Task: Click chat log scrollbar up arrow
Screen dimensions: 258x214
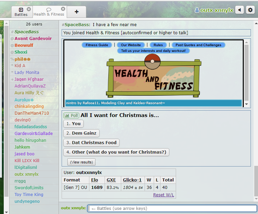Action: click(x=256, y=24)
